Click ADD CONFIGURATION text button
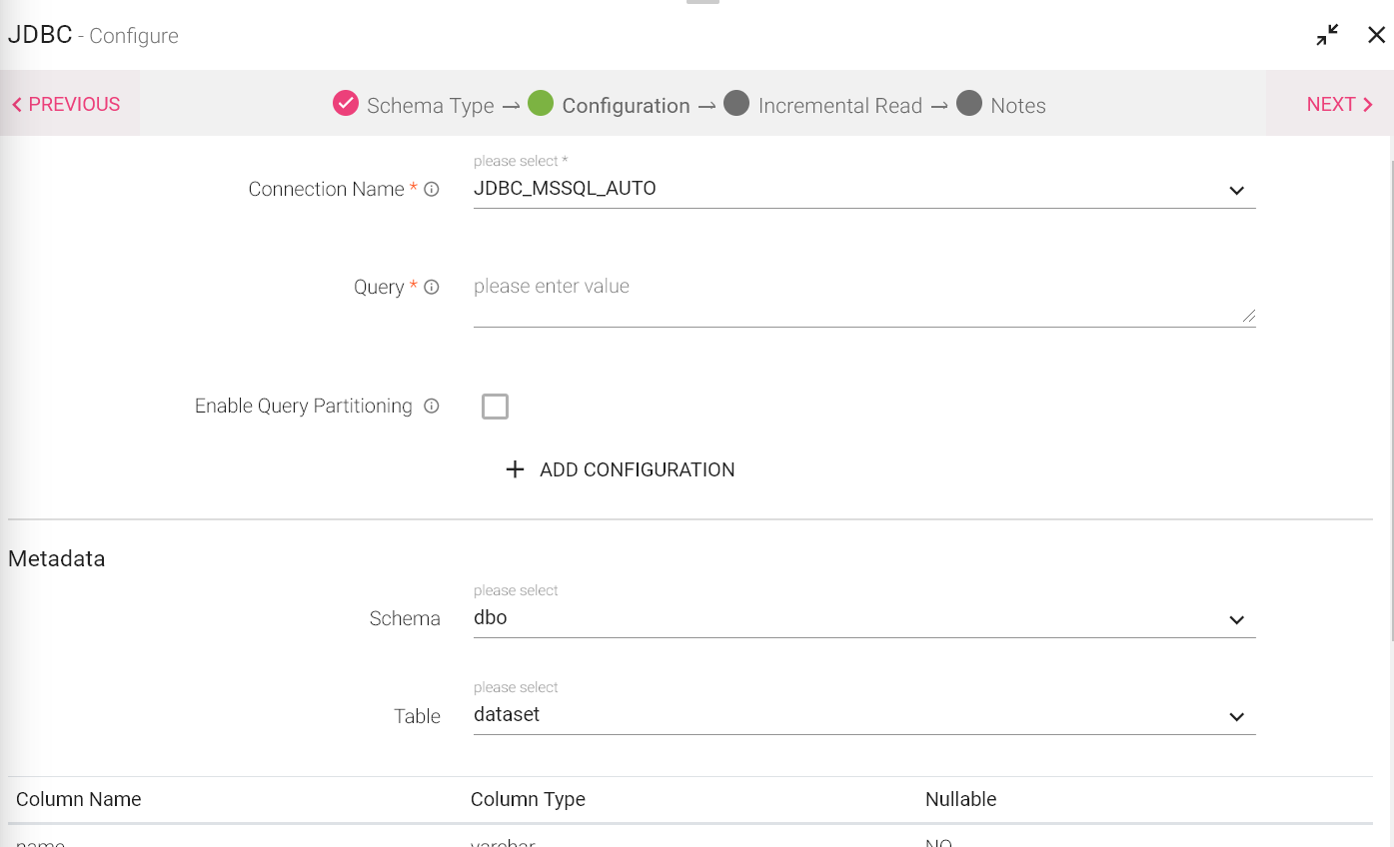Viewport: 1394px width, 847px height. (637, 469)
